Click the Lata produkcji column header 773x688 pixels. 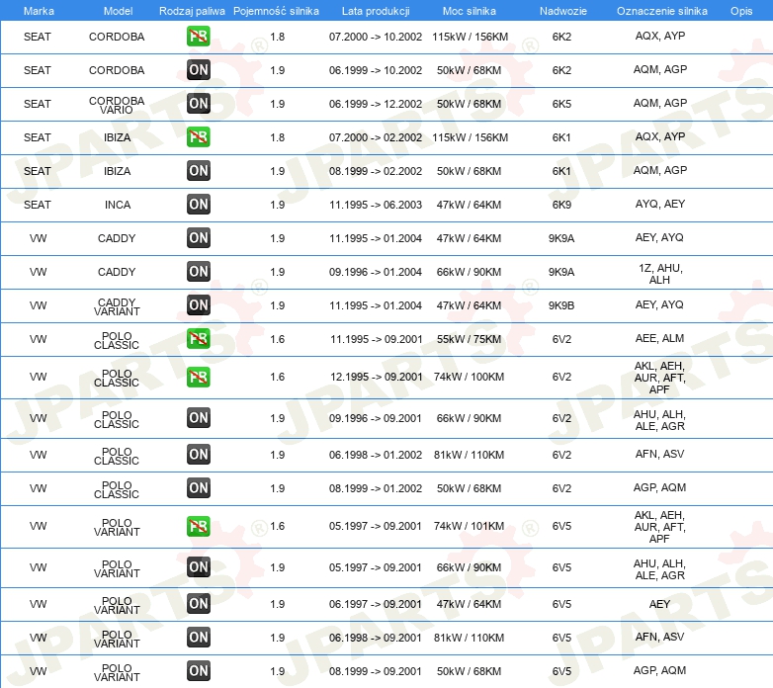(x=376, y=11)
